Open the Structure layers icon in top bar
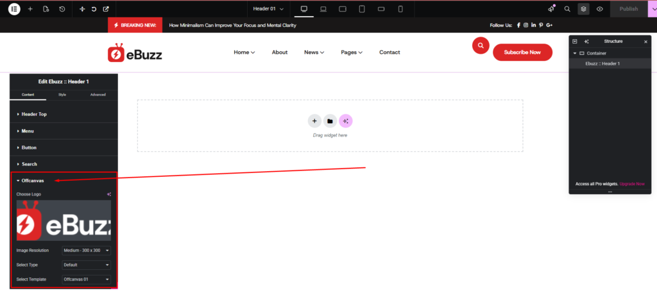The width and height of the screenshot is (657, 298). point(583,9)
